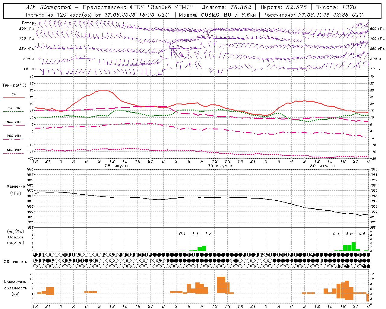This screenshot has height=309, width=386.
Task: Click the Рассчитано: 27.08.2025 22:38 UTC text
Action: pyautogui.click(x=313, y=15)
